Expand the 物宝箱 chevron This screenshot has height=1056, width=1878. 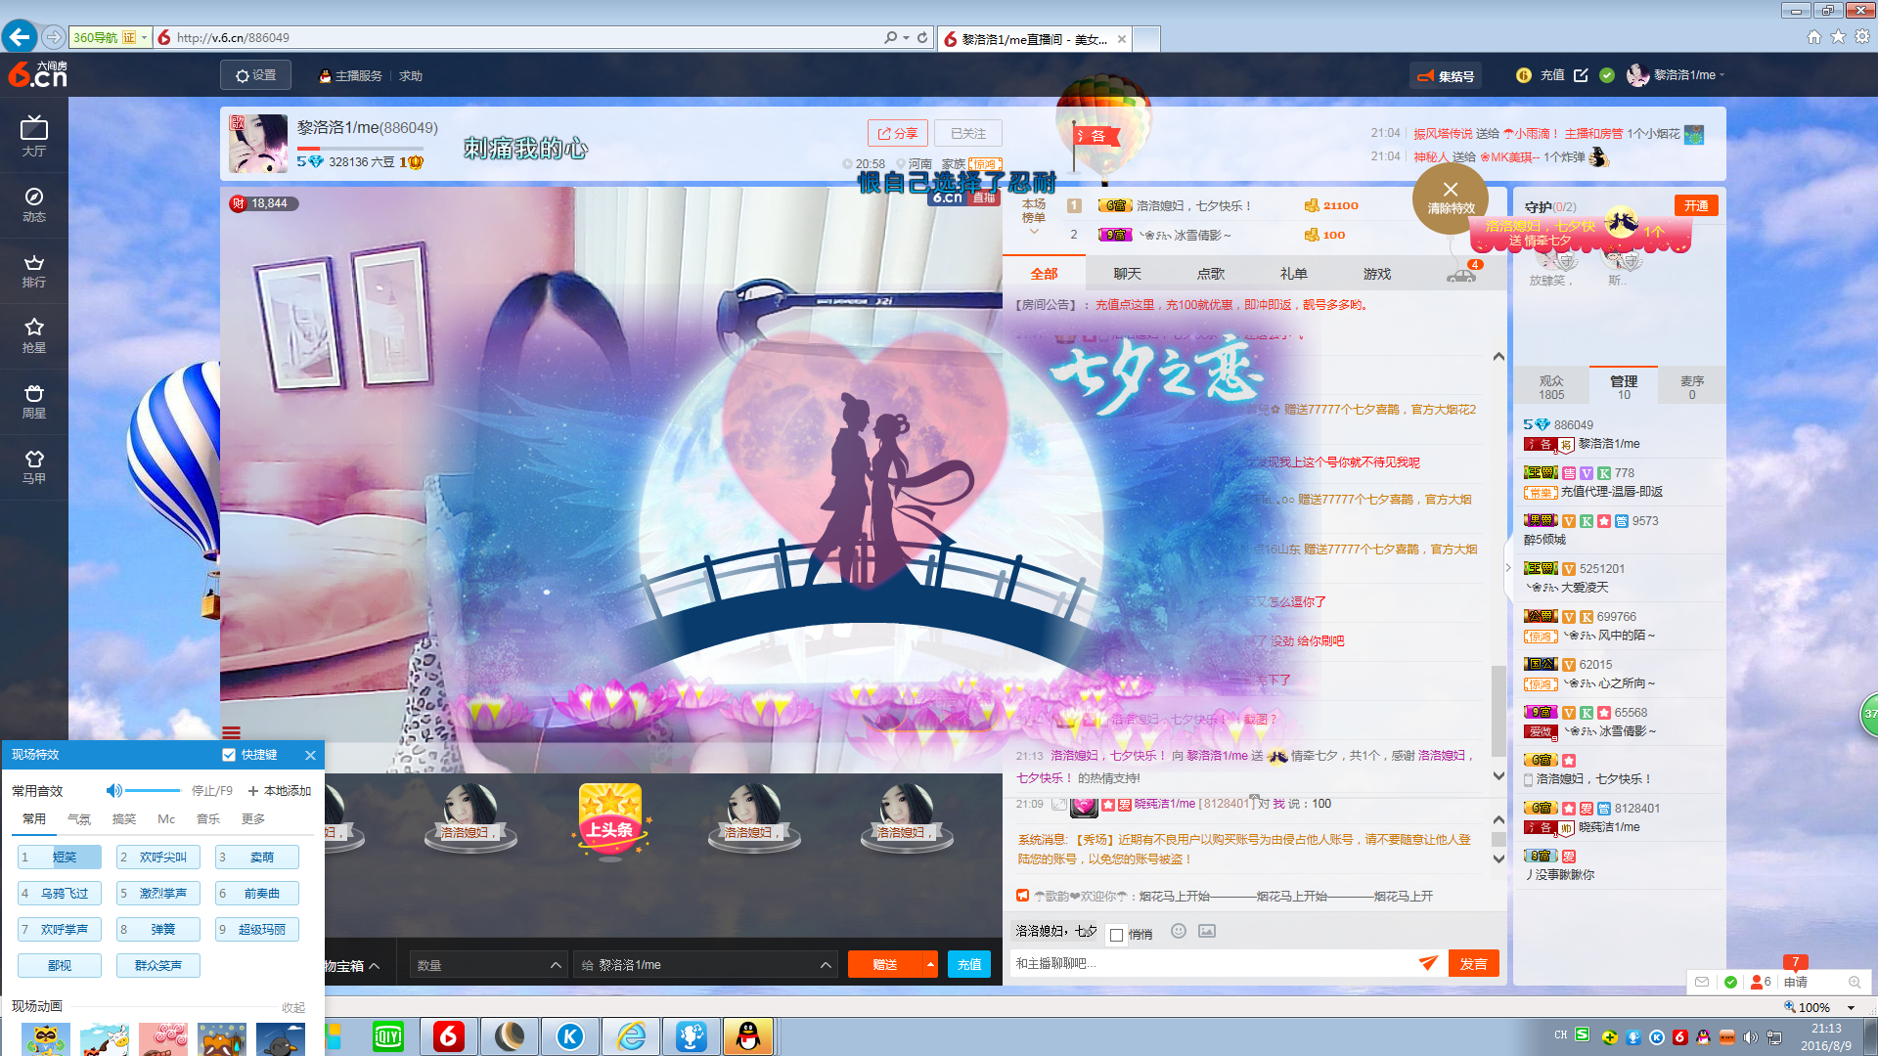click(374, 966)
